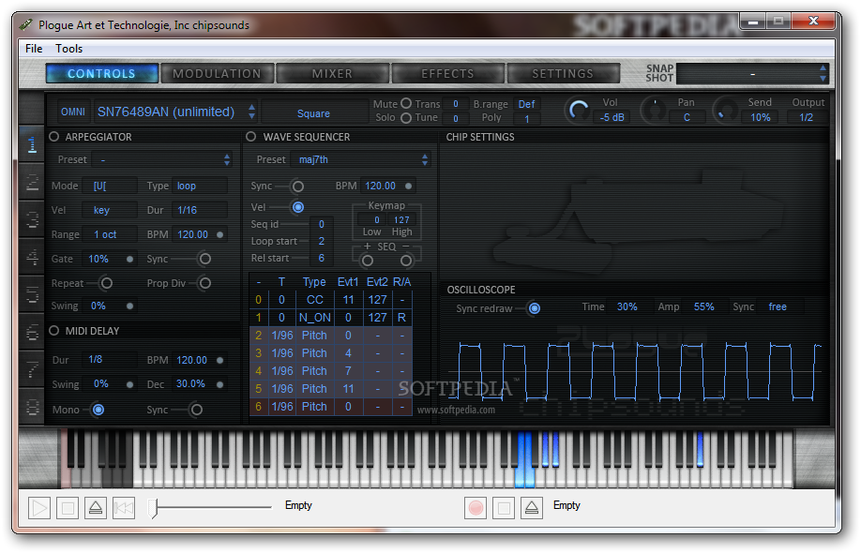
Task: Click the Send knob
Action: click(725, 110)
